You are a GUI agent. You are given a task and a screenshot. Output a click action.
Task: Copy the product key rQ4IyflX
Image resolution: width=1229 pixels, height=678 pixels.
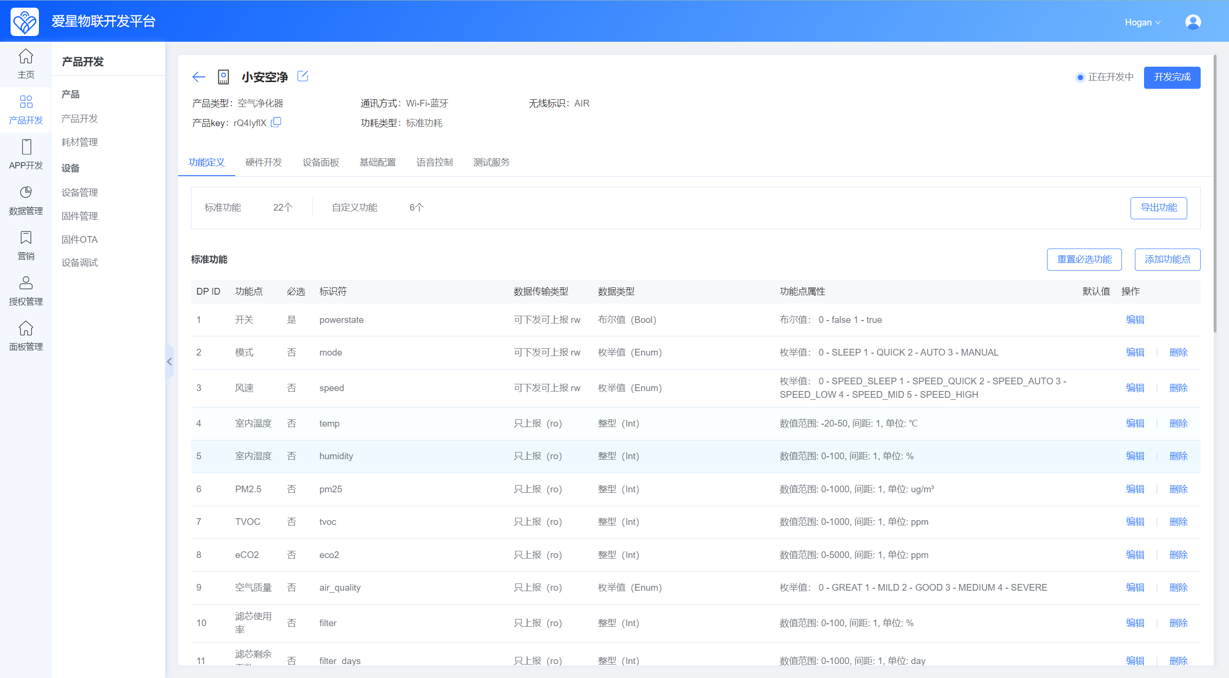point(276,122)
